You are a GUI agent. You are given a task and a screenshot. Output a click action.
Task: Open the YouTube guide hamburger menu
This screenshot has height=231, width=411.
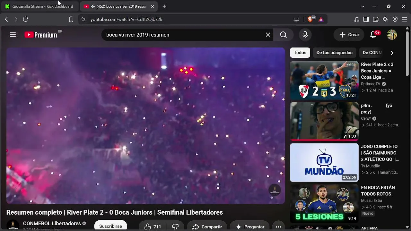click(13, 35)
